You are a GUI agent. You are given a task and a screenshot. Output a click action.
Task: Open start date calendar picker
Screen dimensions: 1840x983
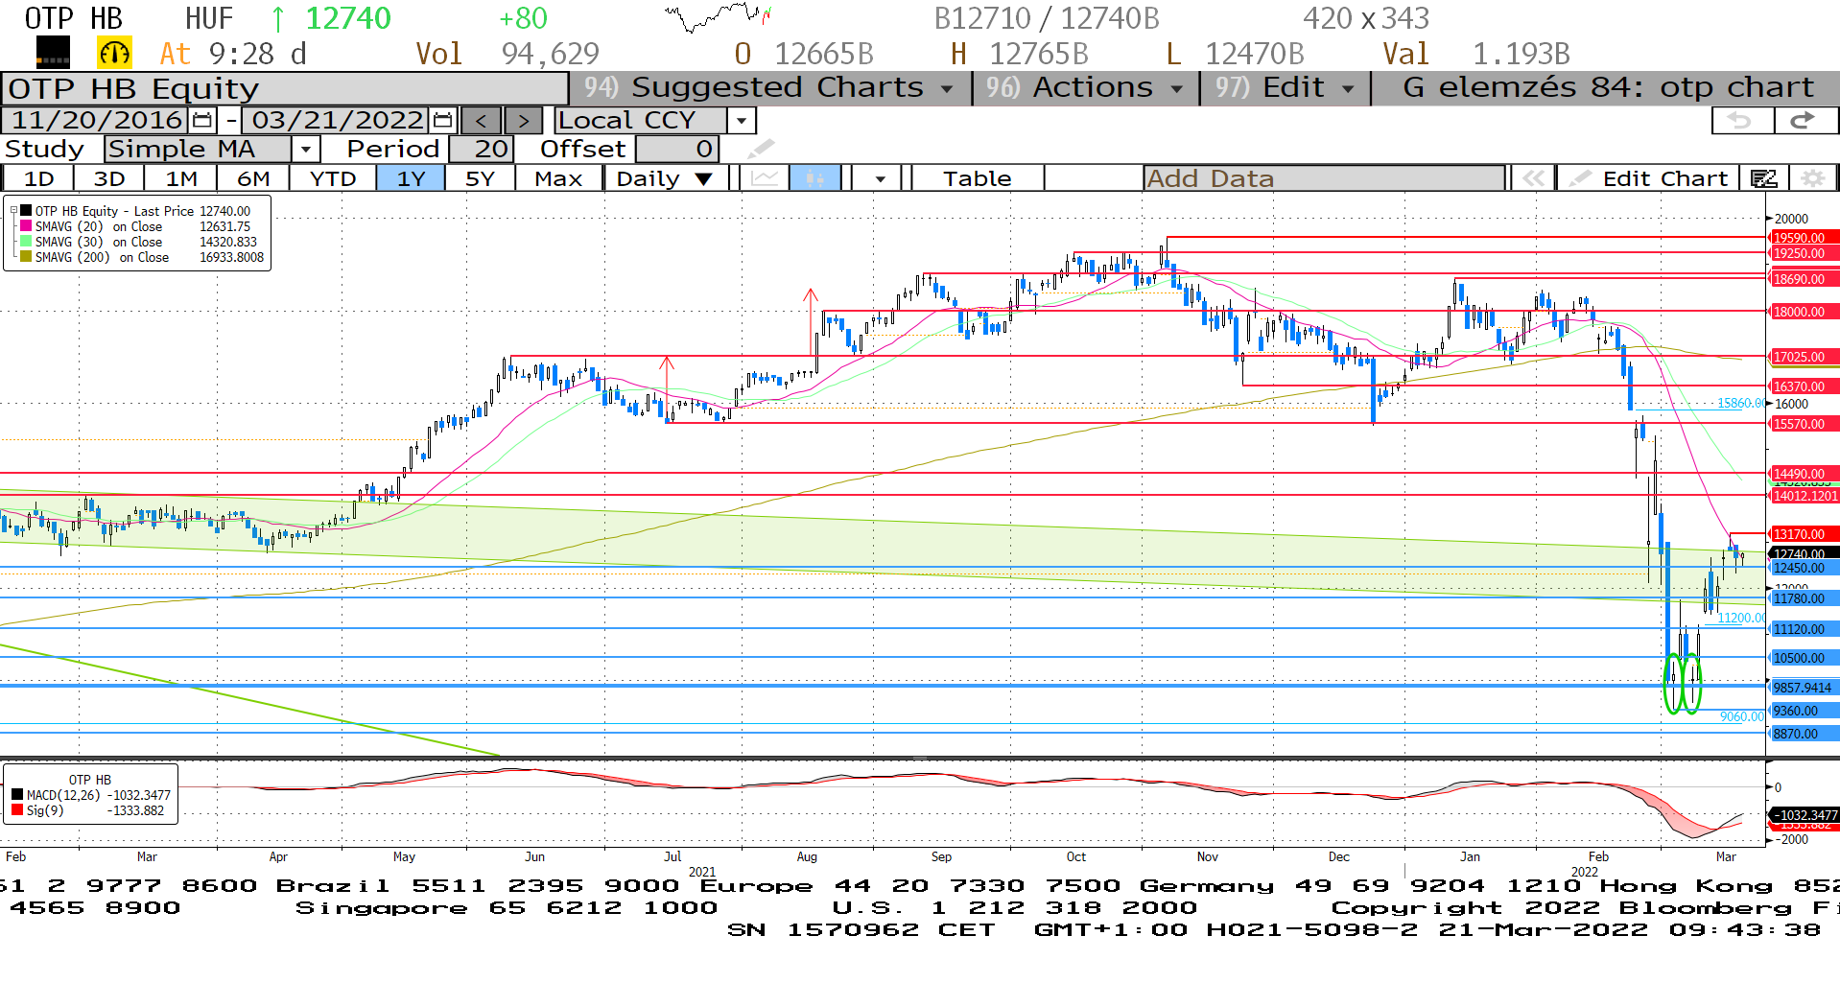pyautogui.click(x=202, y=121)
